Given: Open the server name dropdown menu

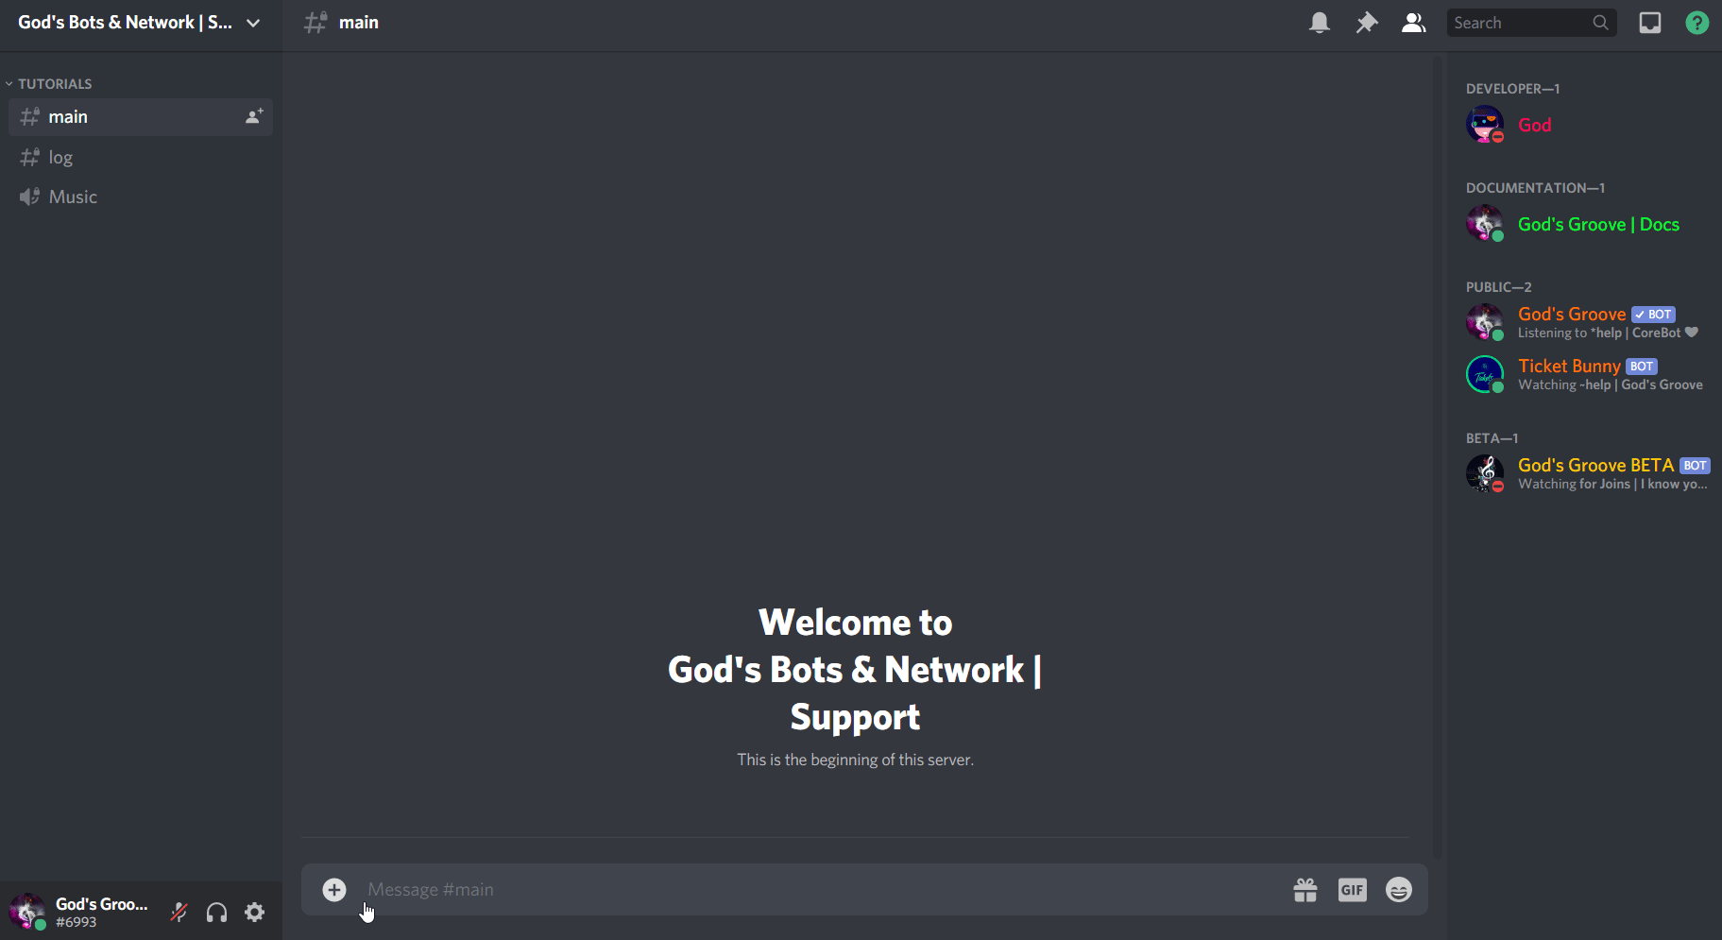Looking at the screenshot, I should (x=140, y=23).
